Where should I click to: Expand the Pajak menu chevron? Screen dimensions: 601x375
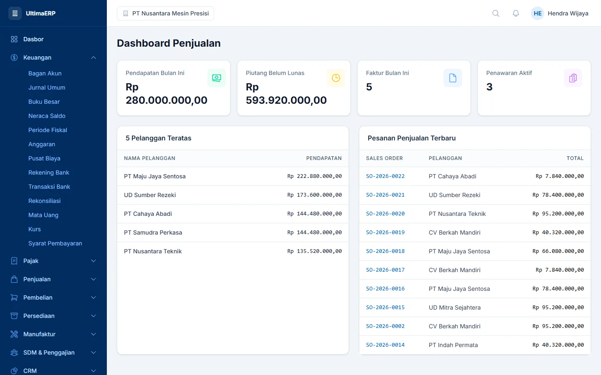click(x=93, y=261)
